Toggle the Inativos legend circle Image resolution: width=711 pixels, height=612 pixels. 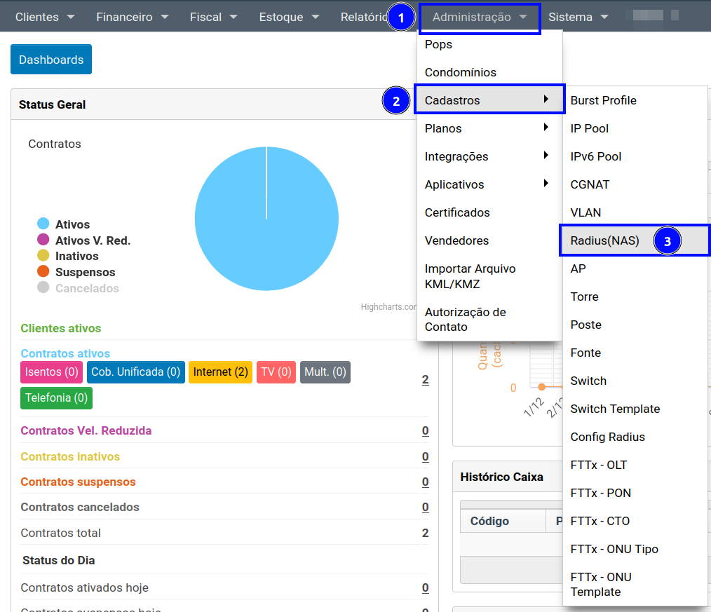(x=43, y=256)
